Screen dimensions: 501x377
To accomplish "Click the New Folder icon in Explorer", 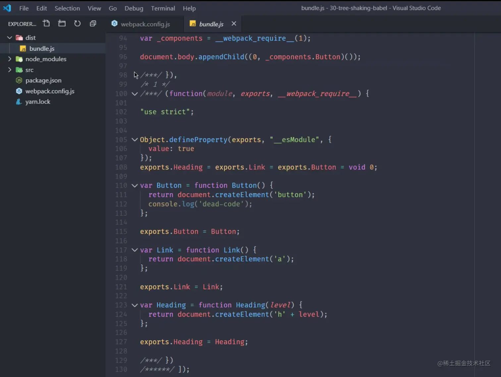I will pyautogui.click(x=62, y=24).
